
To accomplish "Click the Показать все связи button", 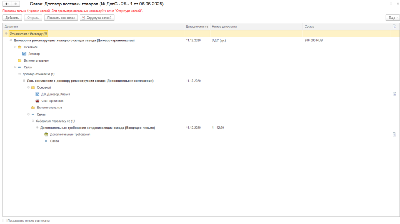I will pyautogui.click(x=61, y=18).
